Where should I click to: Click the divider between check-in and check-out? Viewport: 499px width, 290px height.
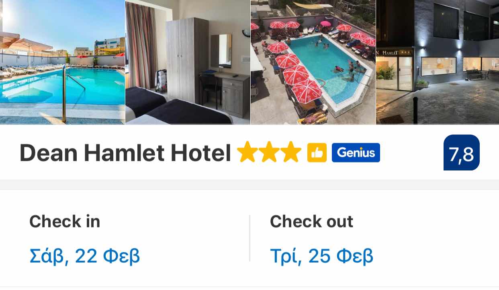(249, 238)
